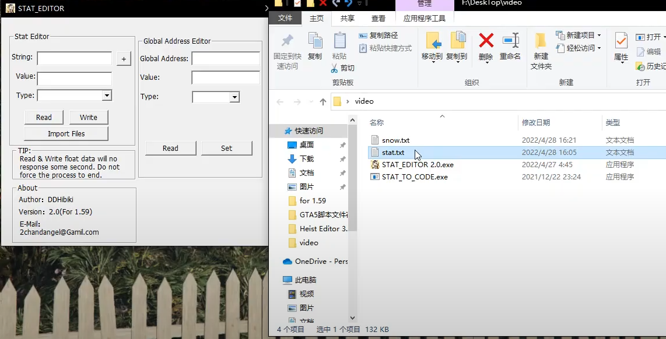Viewport: 666px width, 339px height.
Task: Click 复制路径 in the ribbon
Action: pos(378,36)
